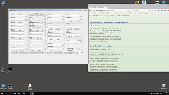Click the taskbar clock

point(166,93)
